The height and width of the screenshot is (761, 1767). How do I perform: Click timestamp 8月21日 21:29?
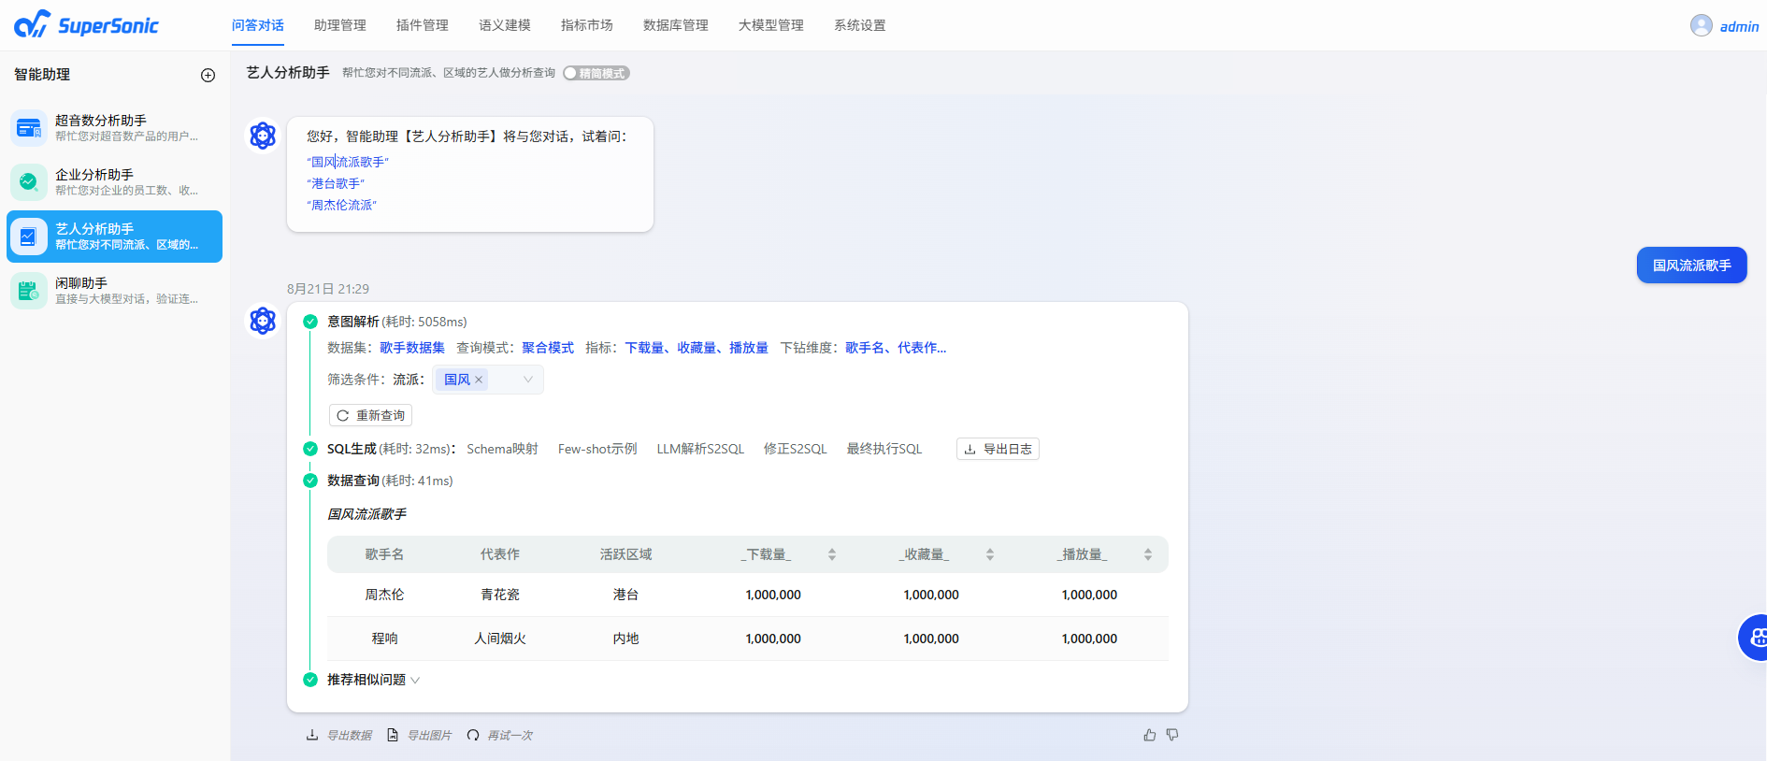coord(328,289)
